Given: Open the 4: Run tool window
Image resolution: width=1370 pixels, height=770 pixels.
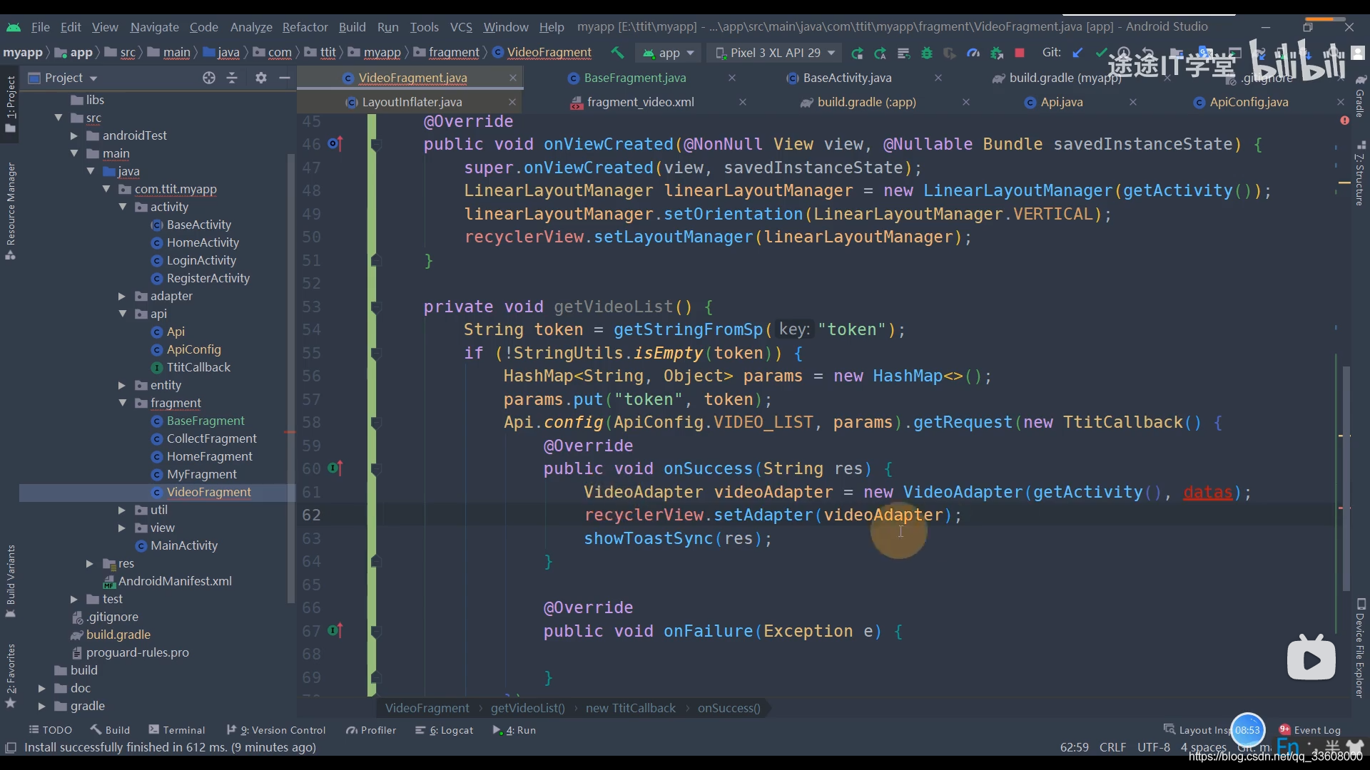Looking at the screenshot, I should pyautogui.click(x=514, y=730).
